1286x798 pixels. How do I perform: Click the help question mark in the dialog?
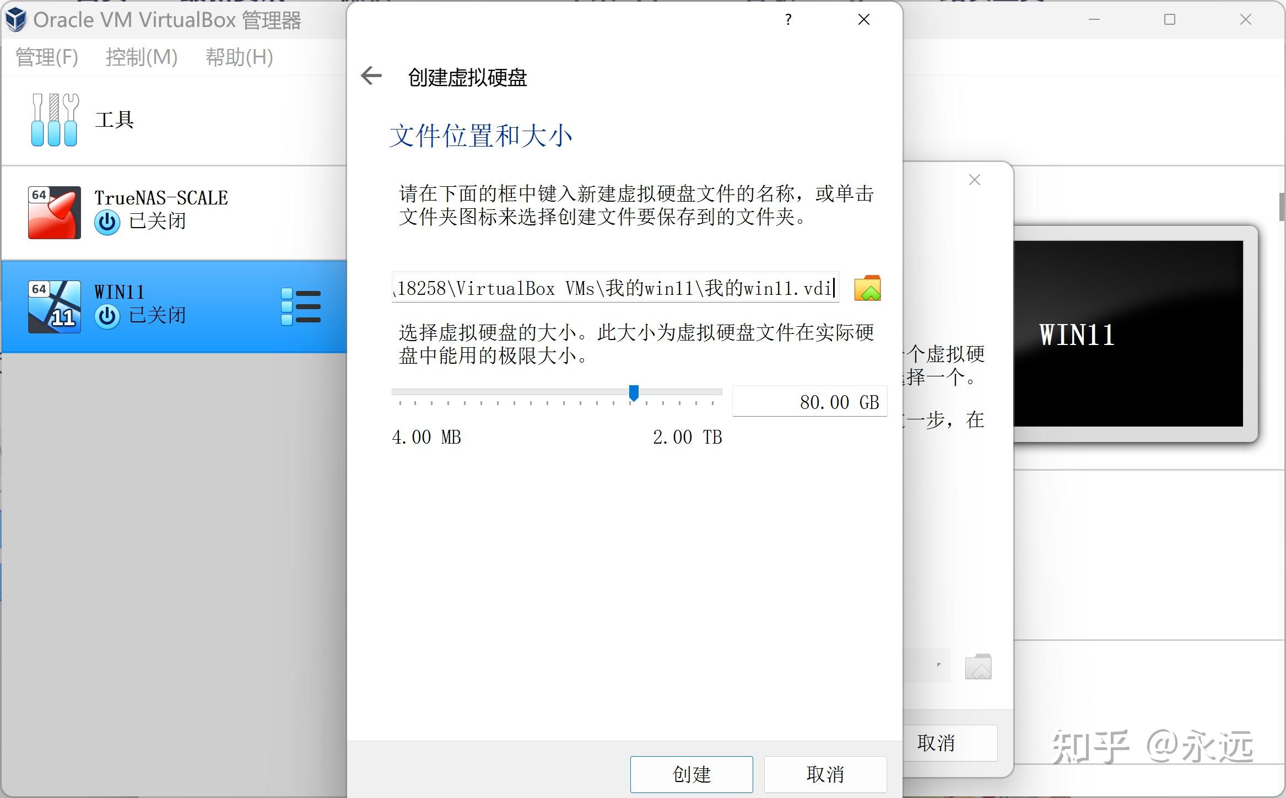(788, 20)
